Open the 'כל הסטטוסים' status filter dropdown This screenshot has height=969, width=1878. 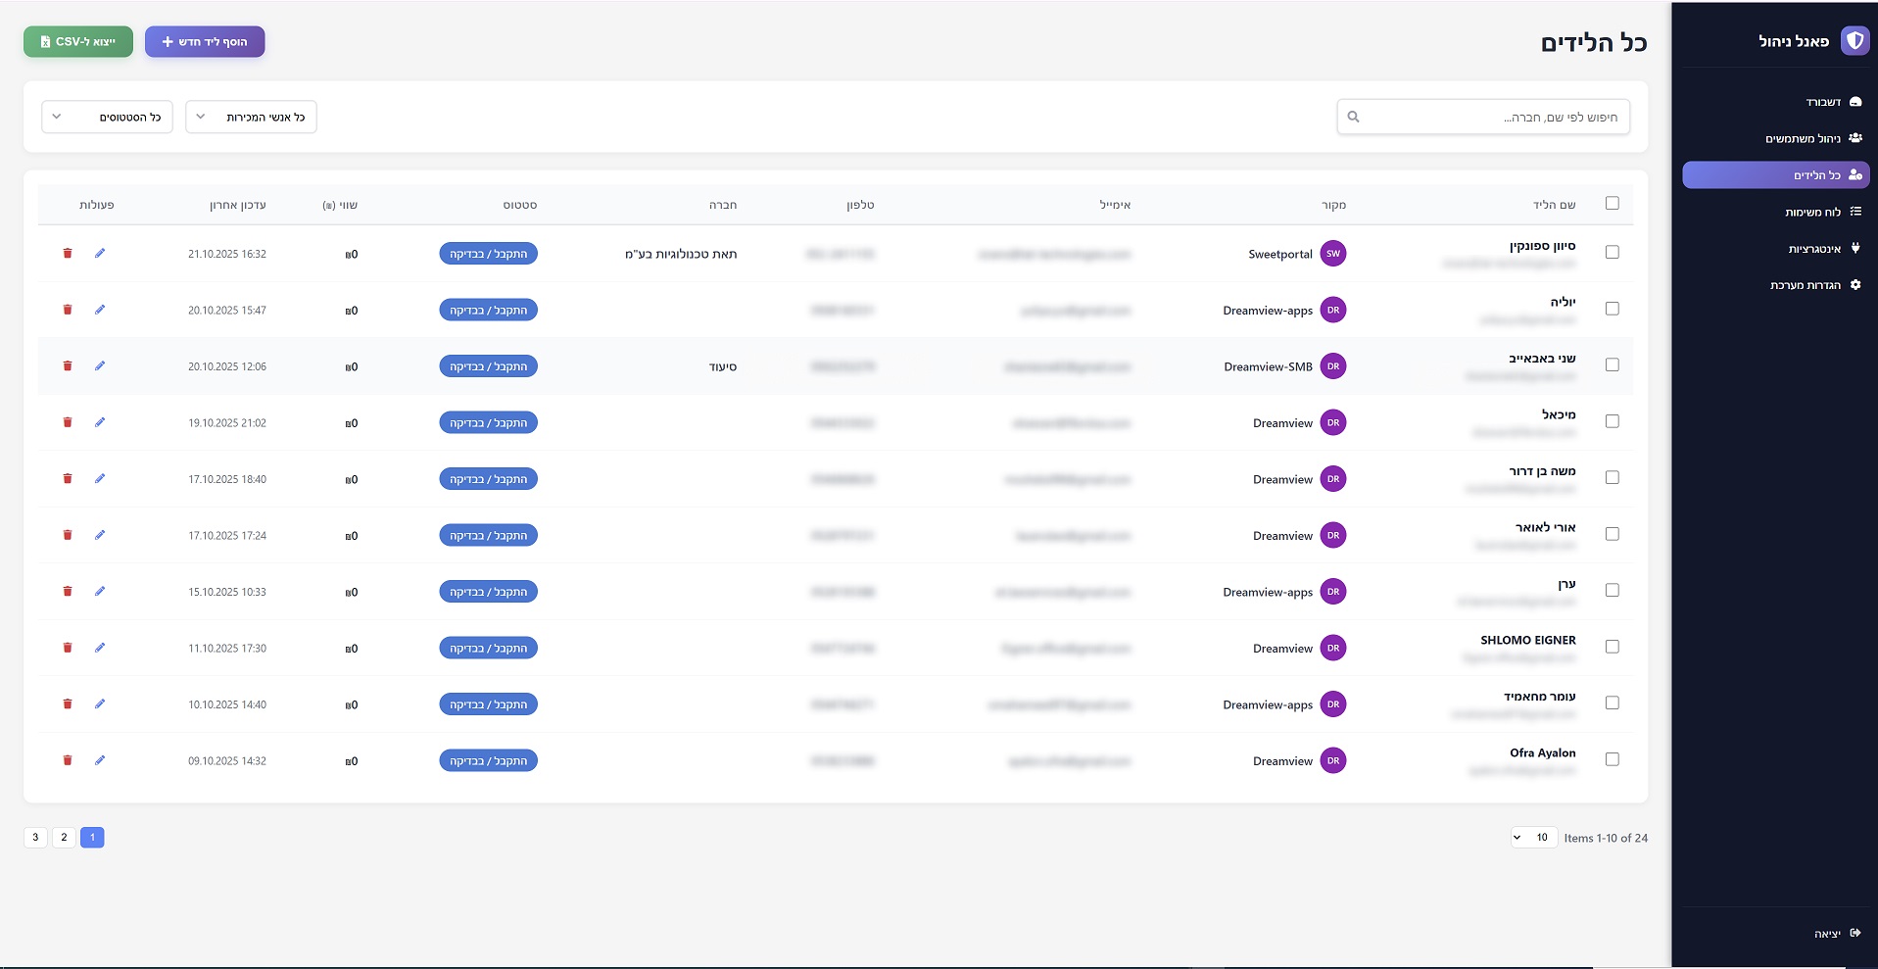click(107, 117)
